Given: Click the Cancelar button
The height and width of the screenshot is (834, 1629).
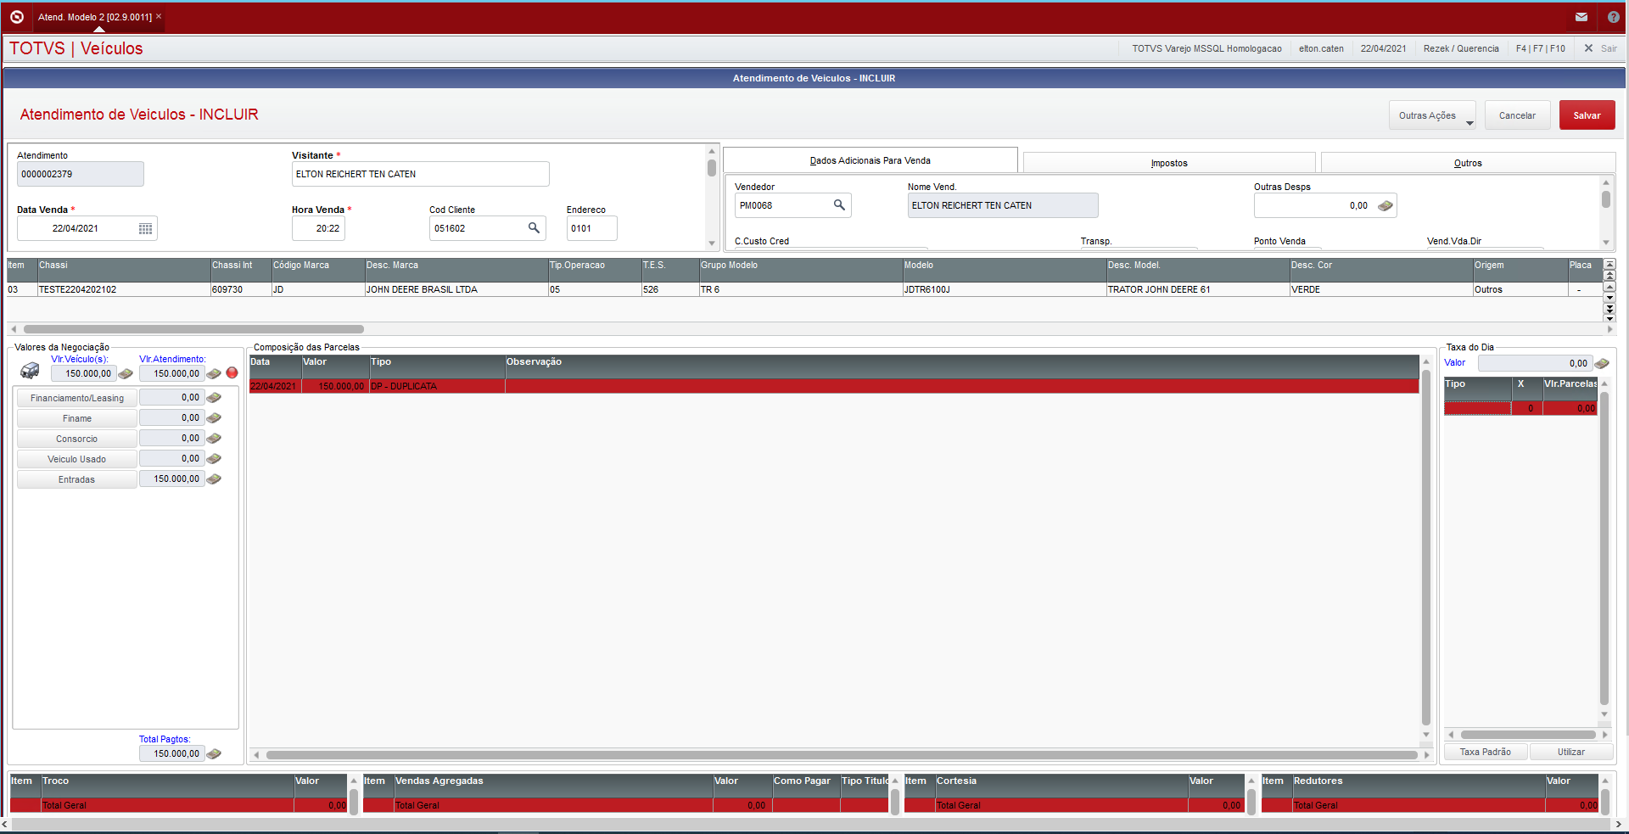Looking at the screenshot, I should point(1517,115).
